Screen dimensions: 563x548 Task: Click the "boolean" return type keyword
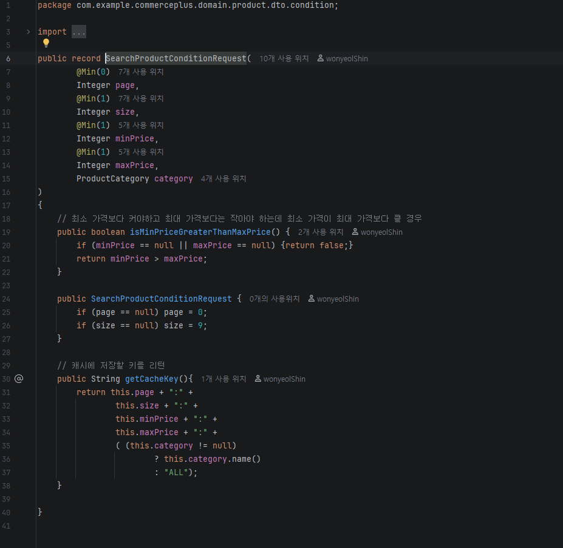pyautogui.click(x=107, y=232)
